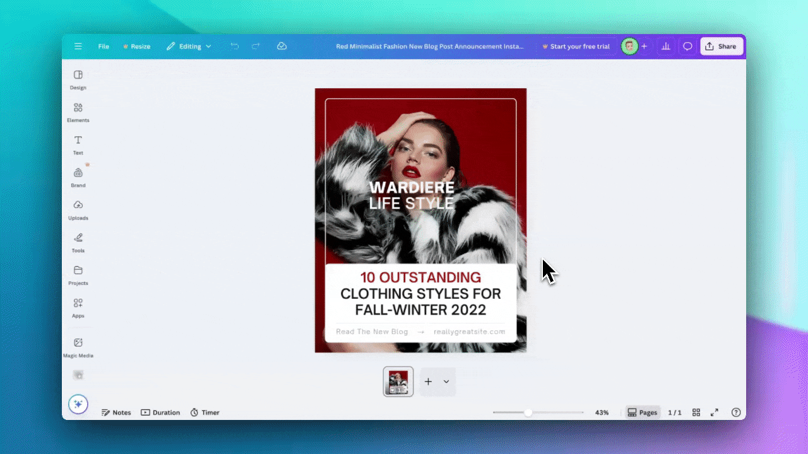The height and width of the screenshot is (454, 808).
Task: Click Start your free trial
Action: (576, 47)
